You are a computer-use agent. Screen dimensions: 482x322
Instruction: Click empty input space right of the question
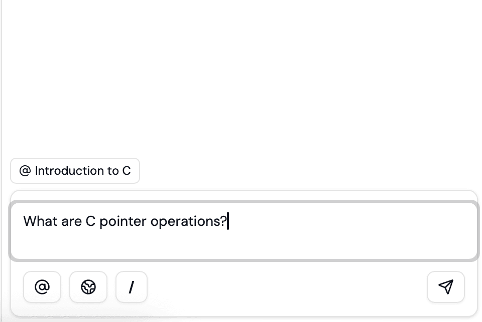351,221
